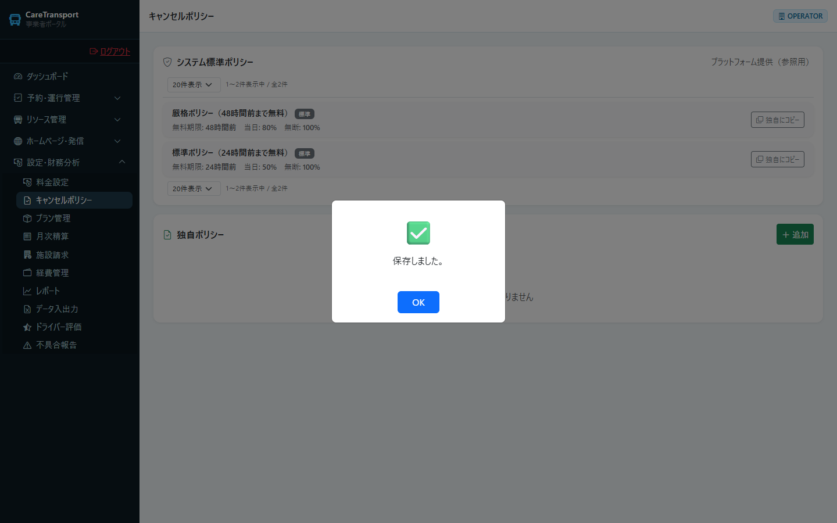Click the 独自ポリシー document icon

(x=167, y=234)
